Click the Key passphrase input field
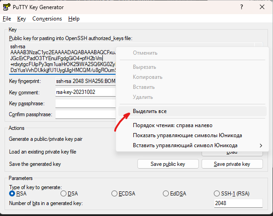Viewport: 273px width, 216px height. pyautogui.click(x=84, y=103)
